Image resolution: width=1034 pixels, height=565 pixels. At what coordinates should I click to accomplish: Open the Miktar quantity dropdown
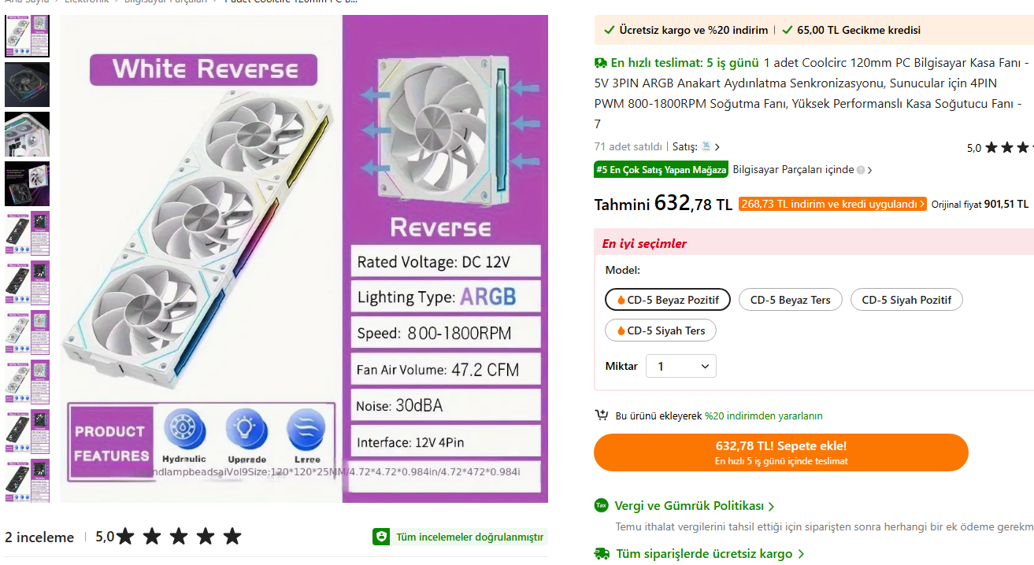point(681,366)
